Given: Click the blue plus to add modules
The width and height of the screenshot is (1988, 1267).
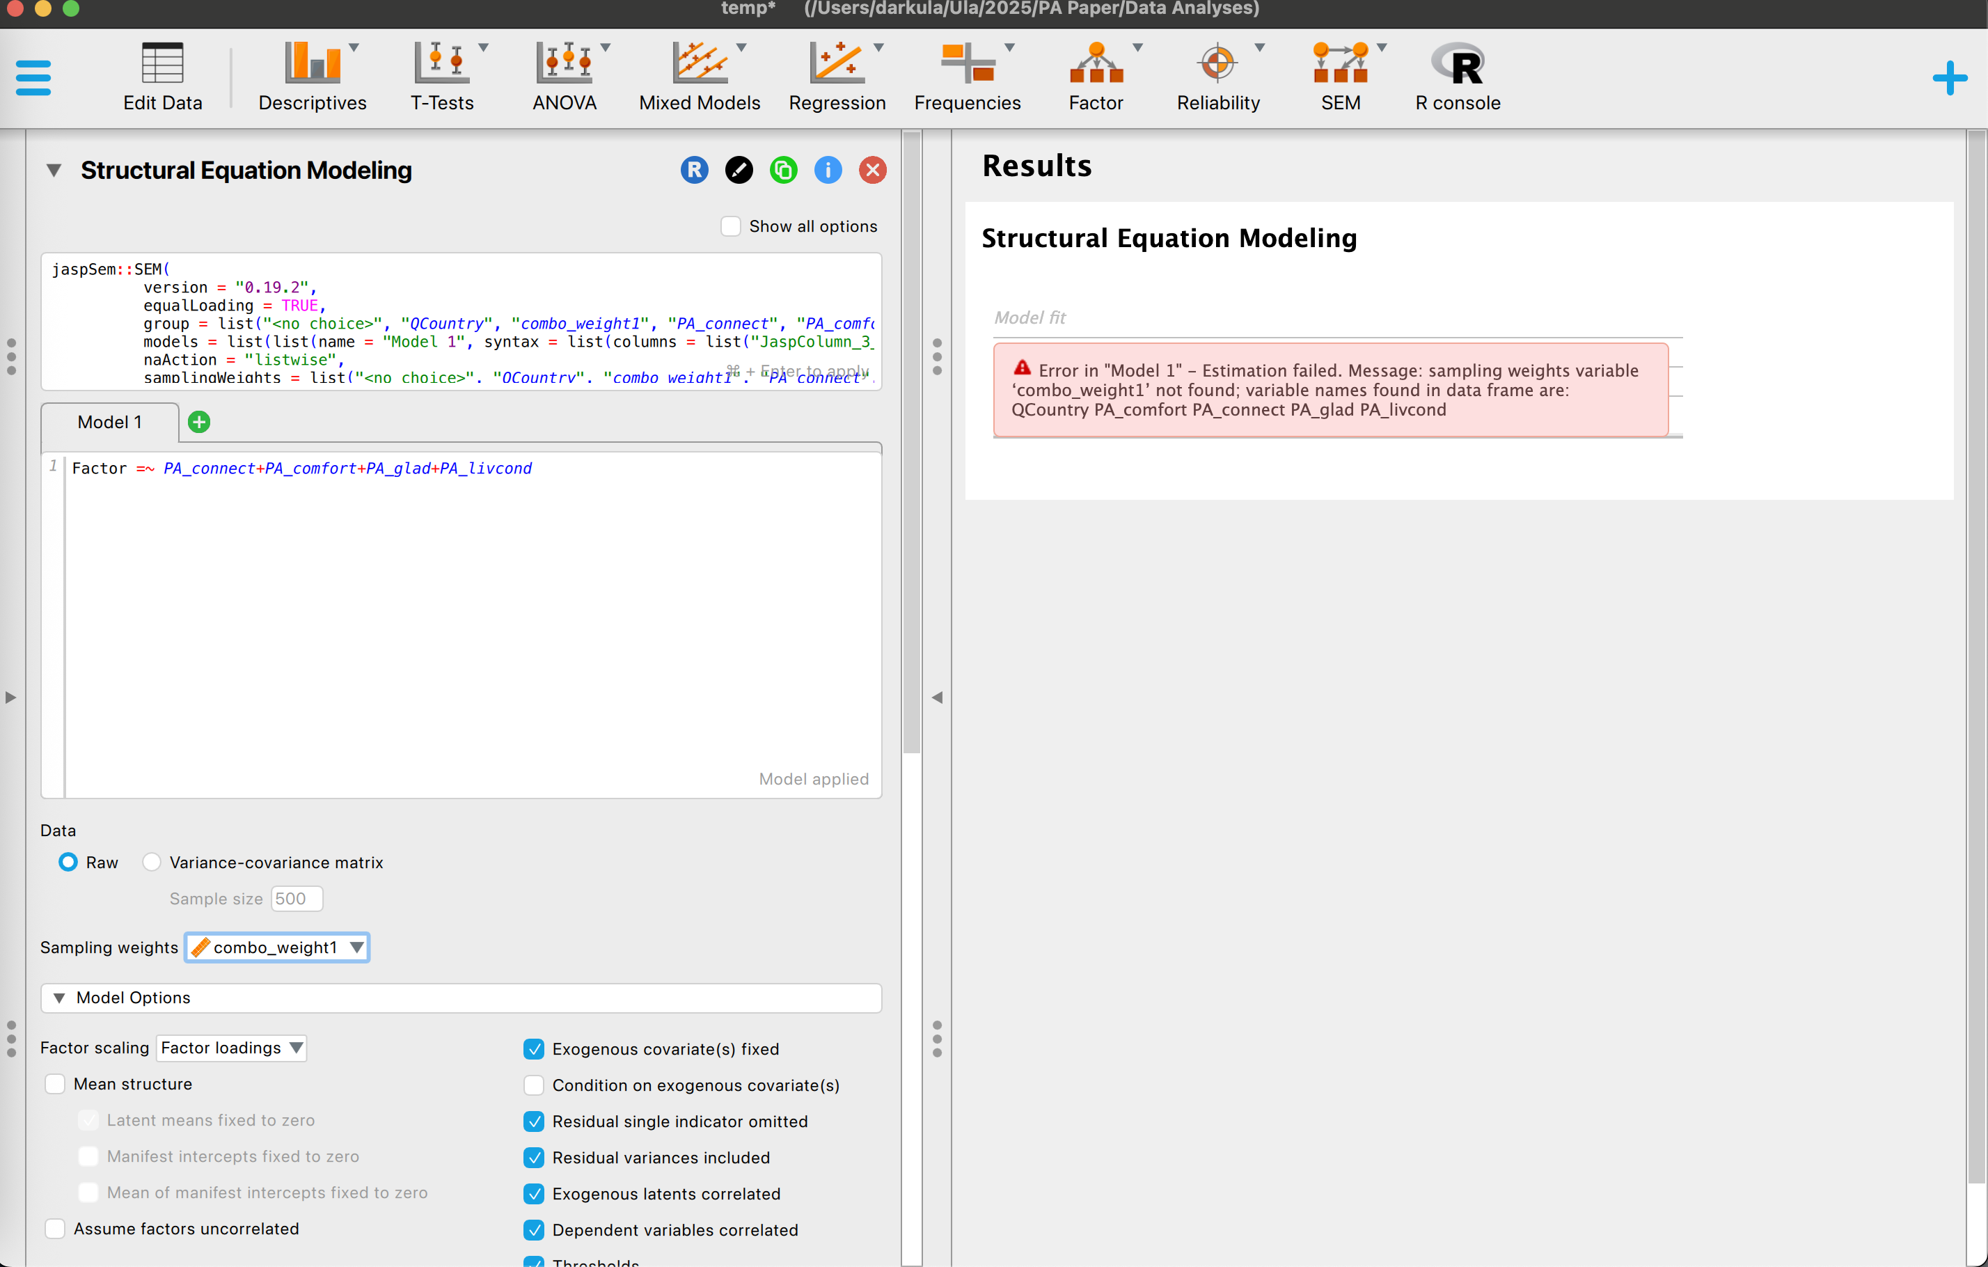Looking at the screenshot, I should click(1949, 77).
